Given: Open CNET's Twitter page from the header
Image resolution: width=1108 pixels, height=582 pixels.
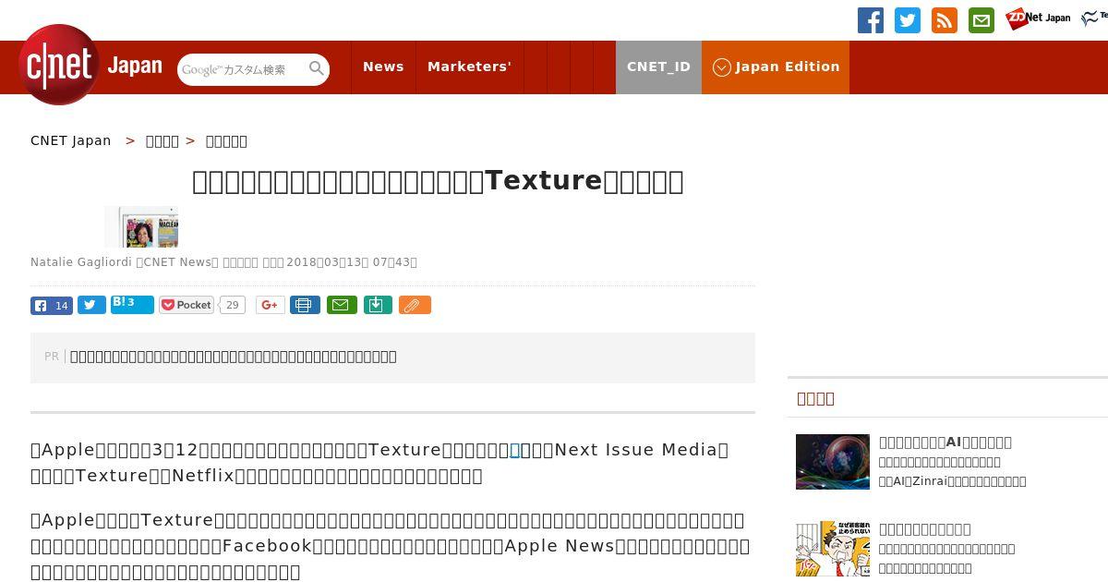Looking at the screenshot, I should (908, 20).
